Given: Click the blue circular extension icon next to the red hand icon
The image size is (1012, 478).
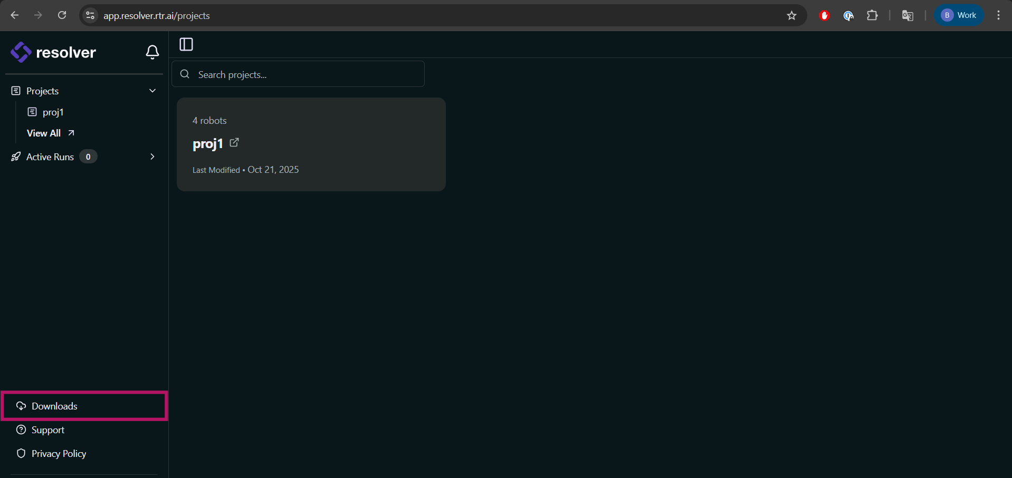Looking at the screenshot, I should [848, 15].
